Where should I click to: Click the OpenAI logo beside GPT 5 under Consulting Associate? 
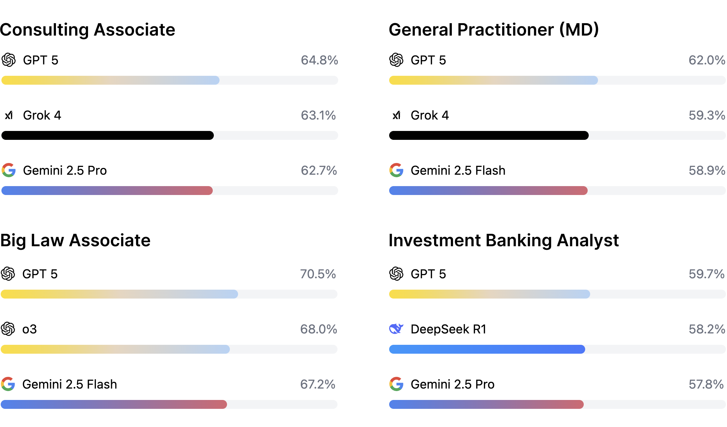point(9,60)
